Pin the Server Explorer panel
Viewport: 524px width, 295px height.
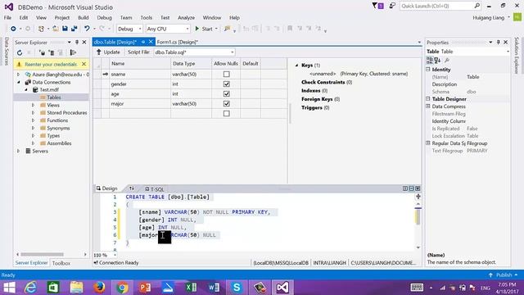click(77, 42)
